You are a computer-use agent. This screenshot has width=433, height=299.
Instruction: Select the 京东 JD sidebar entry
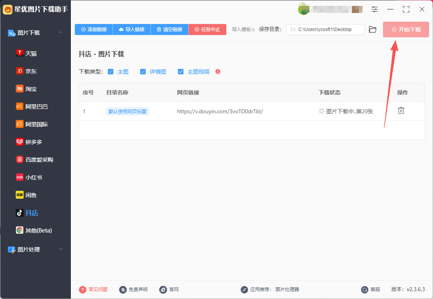[26, 71]
